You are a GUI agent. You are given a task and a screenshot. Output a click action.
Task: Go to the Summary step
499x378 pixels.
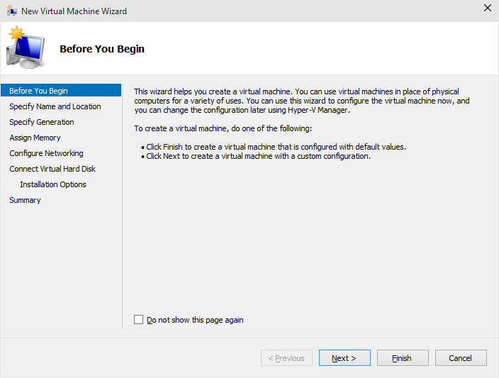pos(25,200)
